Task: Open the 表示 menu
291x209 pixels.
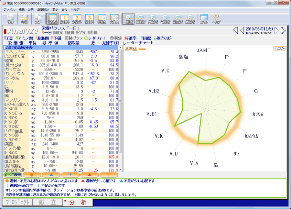Action: coord(55,9)
